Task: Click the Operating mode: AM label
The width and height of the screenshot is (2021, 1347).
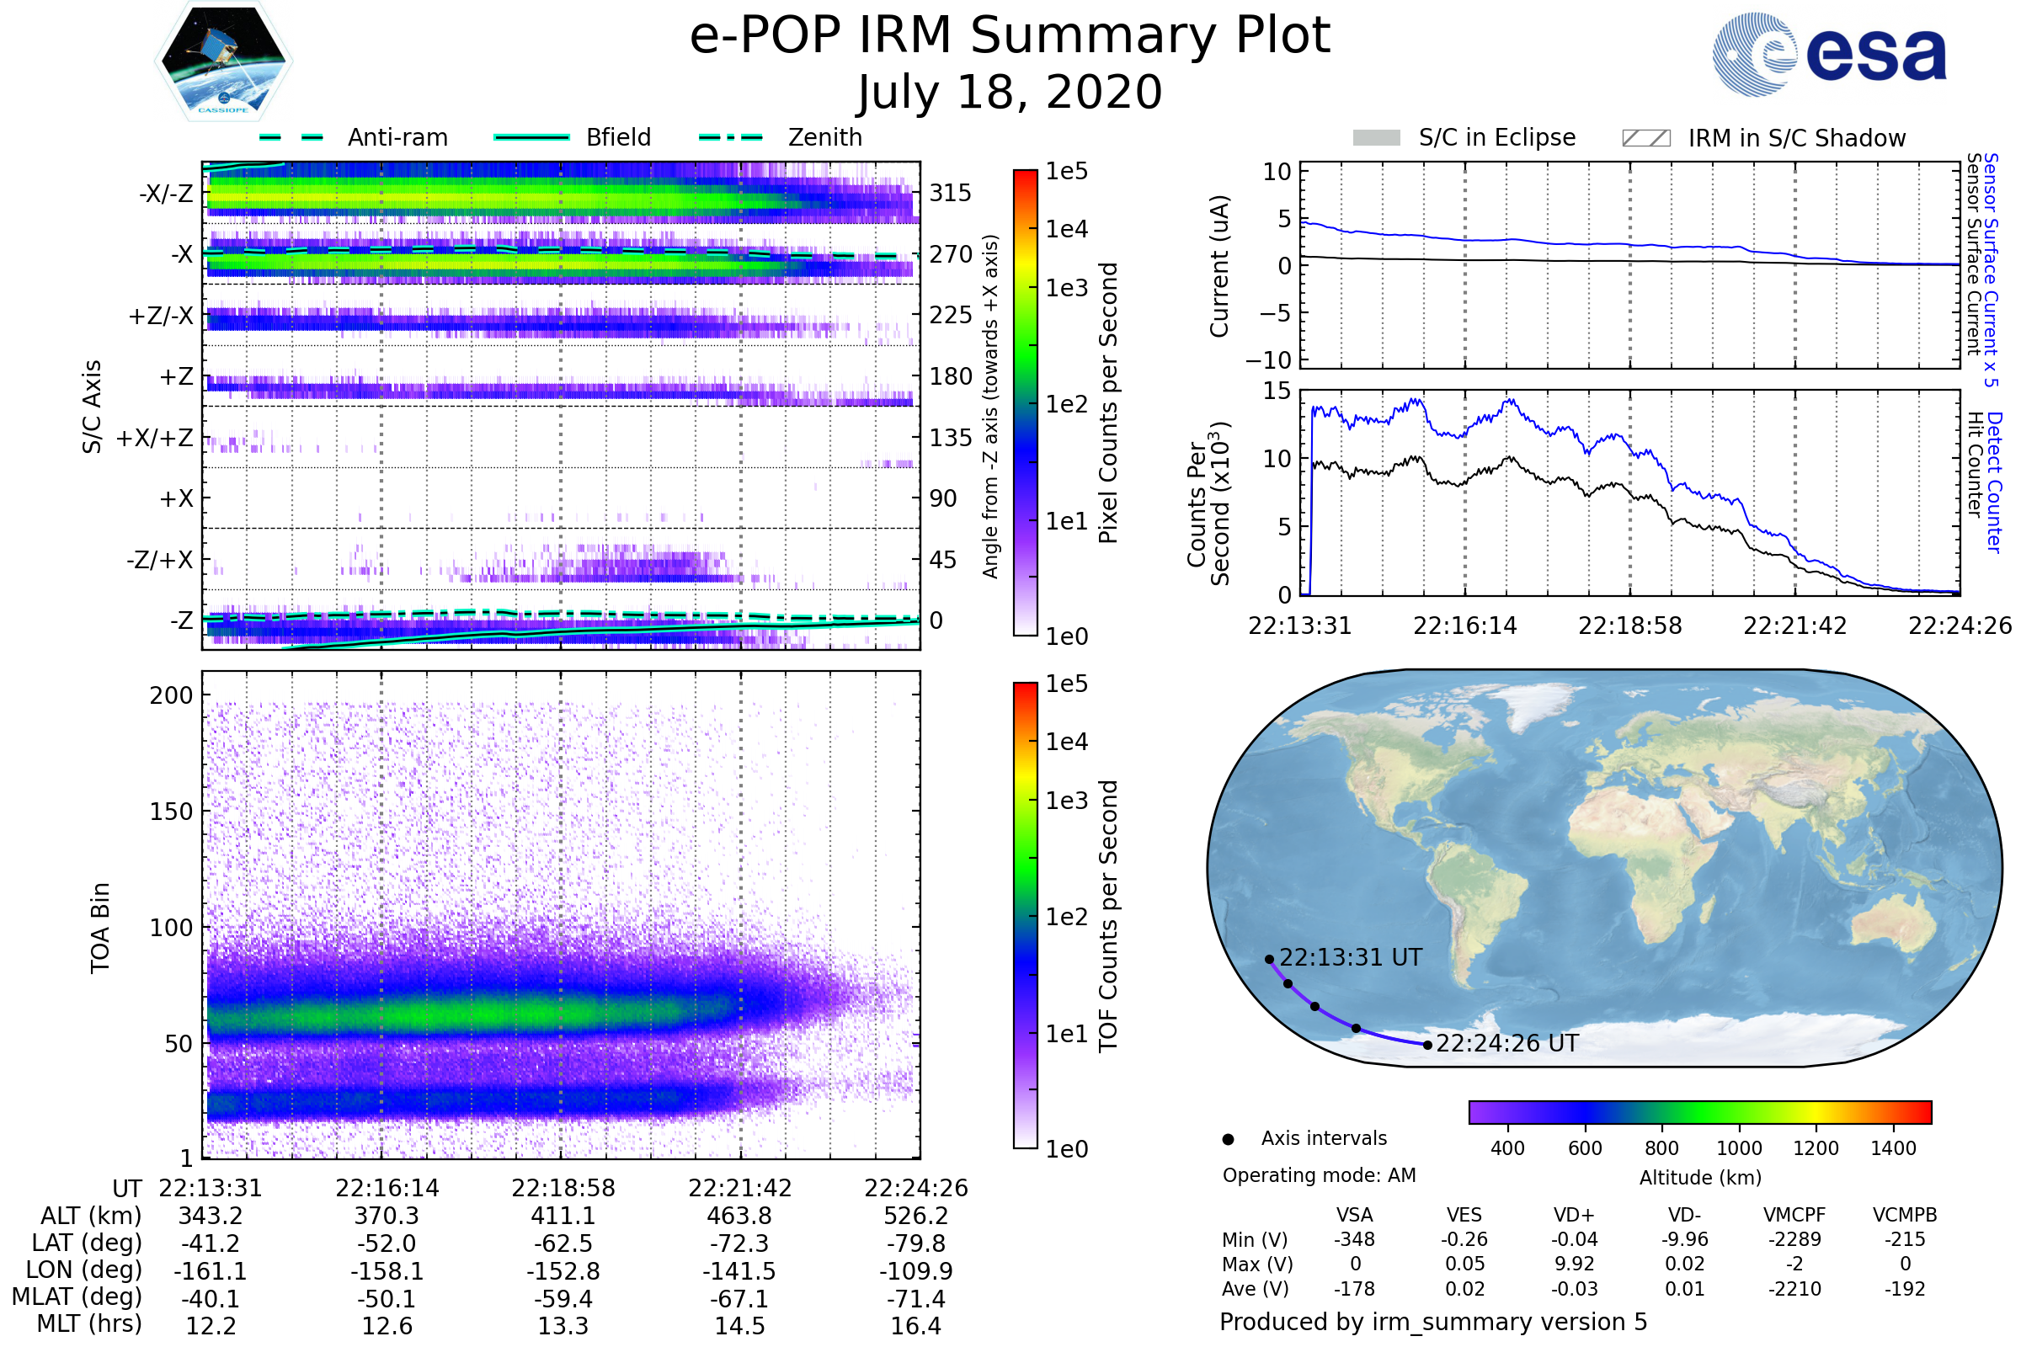Action: point(1318,1175)
